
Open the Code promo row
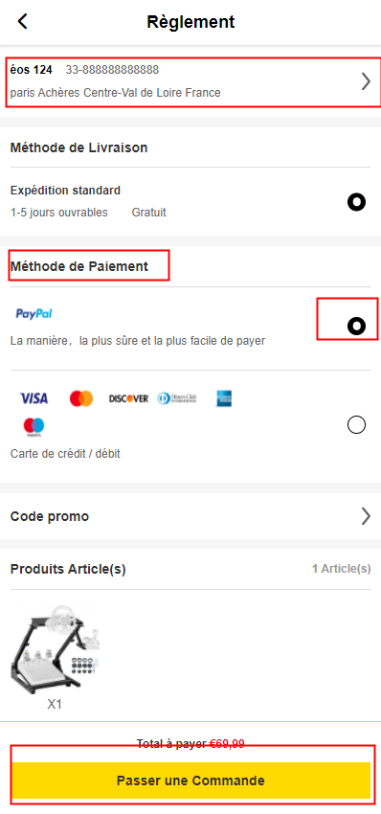coord(190,516)
